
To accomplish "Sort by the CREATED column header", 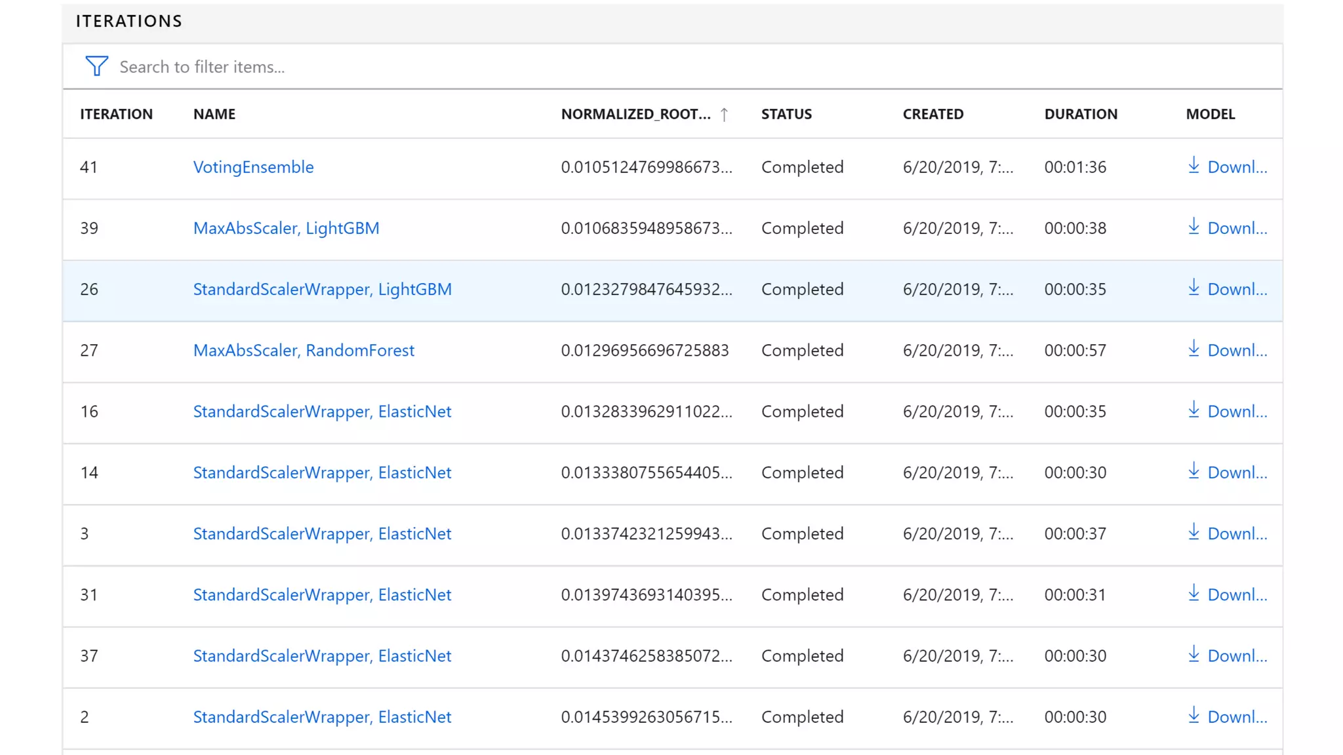I will (x=932, y=114).
